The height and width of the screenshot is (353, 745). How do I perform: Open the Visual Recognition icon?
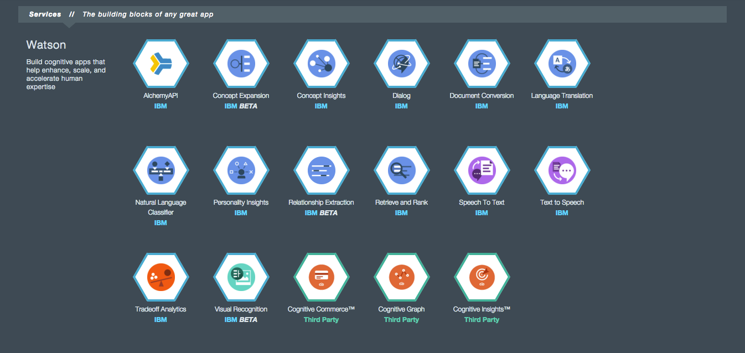pyautogui.click(x=241, y=277)
